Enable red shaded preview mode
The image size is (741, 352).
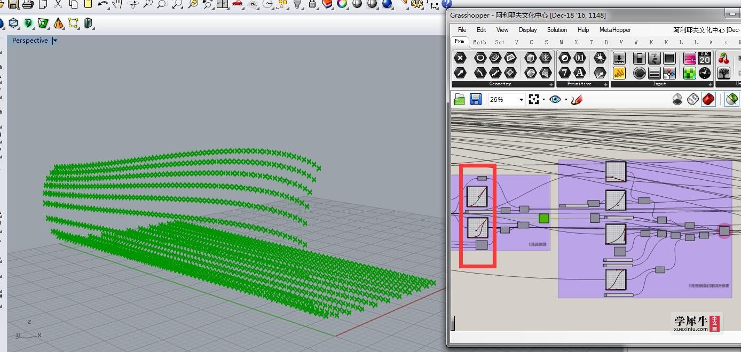(708, 99)
